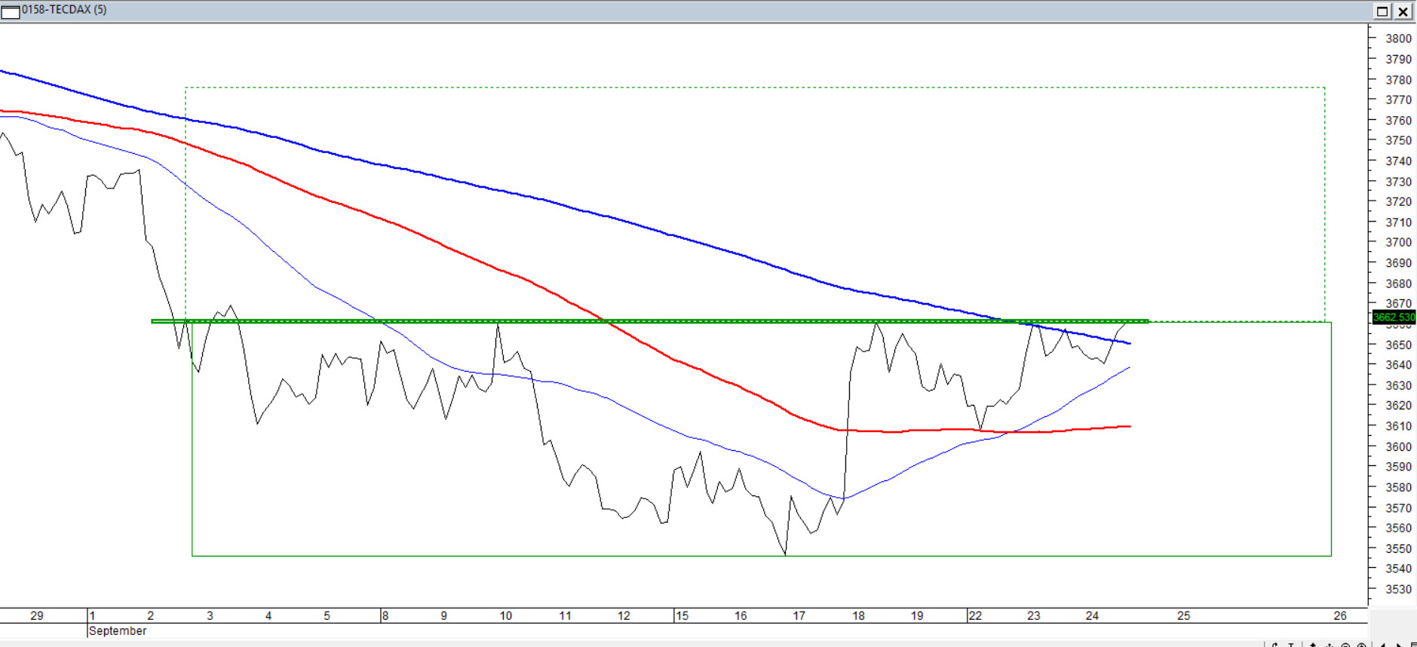Click the window icon beside 0158-TECDAX title

10,11
